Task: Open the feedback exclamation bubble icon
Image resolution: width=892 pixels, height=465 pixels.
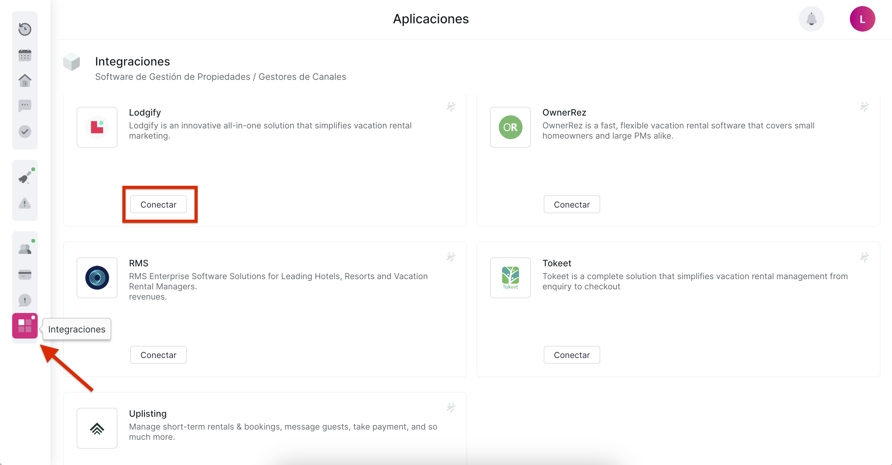Action: pos(25,300)
